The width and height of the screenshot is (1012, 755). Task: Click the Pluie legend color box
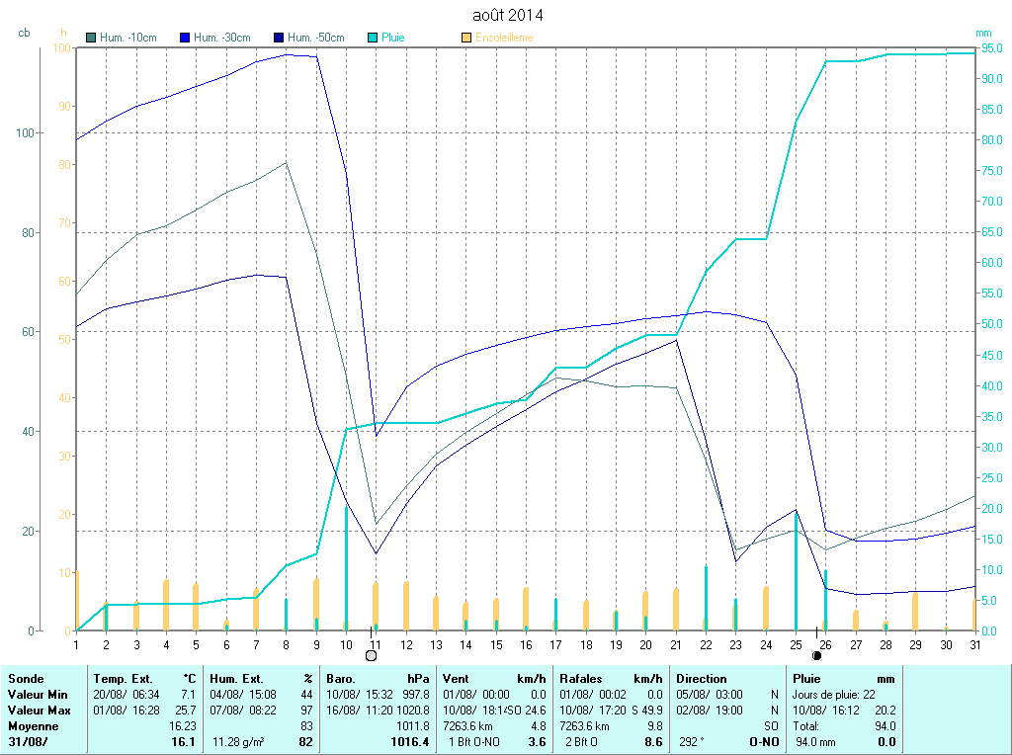pos(373,38)
